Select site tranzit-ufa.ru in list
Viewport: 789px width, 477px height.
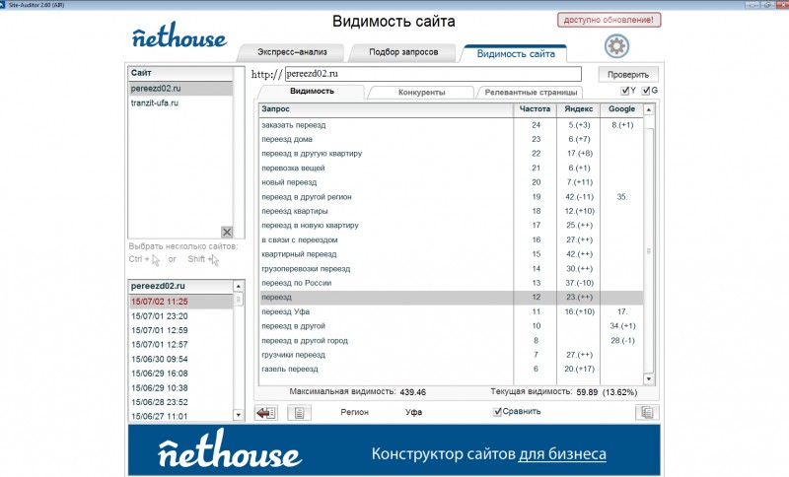[x=180, y=103]
